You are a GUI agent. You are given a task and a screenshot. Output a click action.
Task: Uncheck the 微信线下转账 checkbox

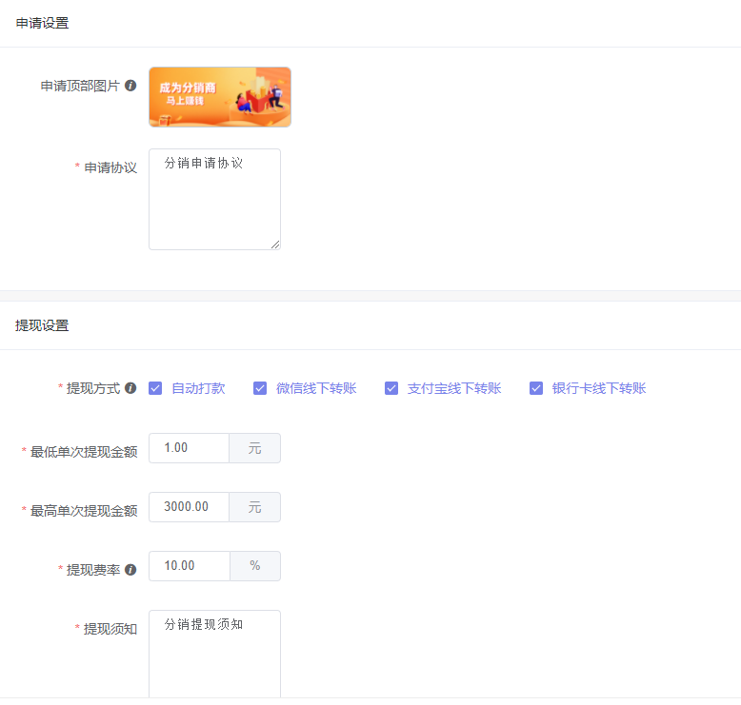point(260,388)
